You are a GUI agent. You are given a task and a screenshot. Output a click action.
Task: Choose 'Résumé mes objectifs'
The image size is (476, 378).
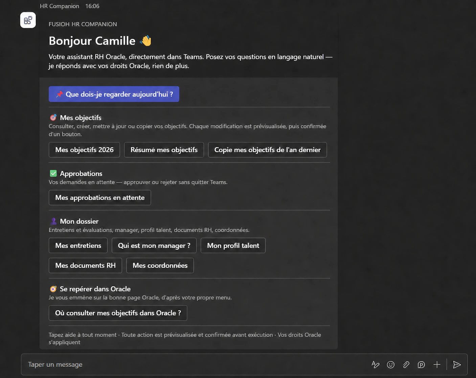coord(164,150)
